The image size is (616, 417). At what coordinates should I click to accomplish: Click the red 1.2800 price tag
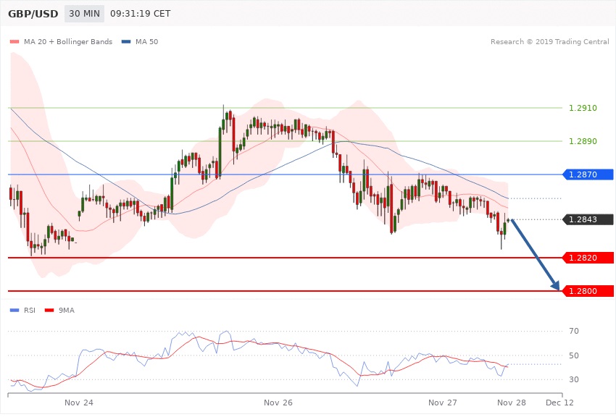click(x=588, y=291)
